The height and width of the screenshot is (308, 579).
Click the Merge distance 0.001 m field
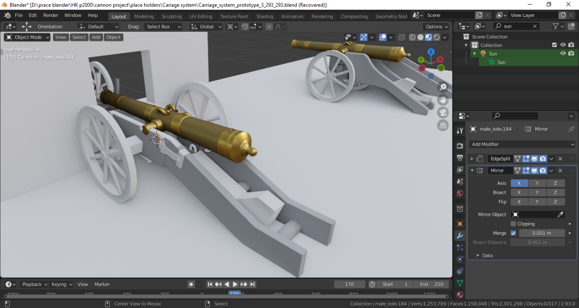click(x=542, y=233)
